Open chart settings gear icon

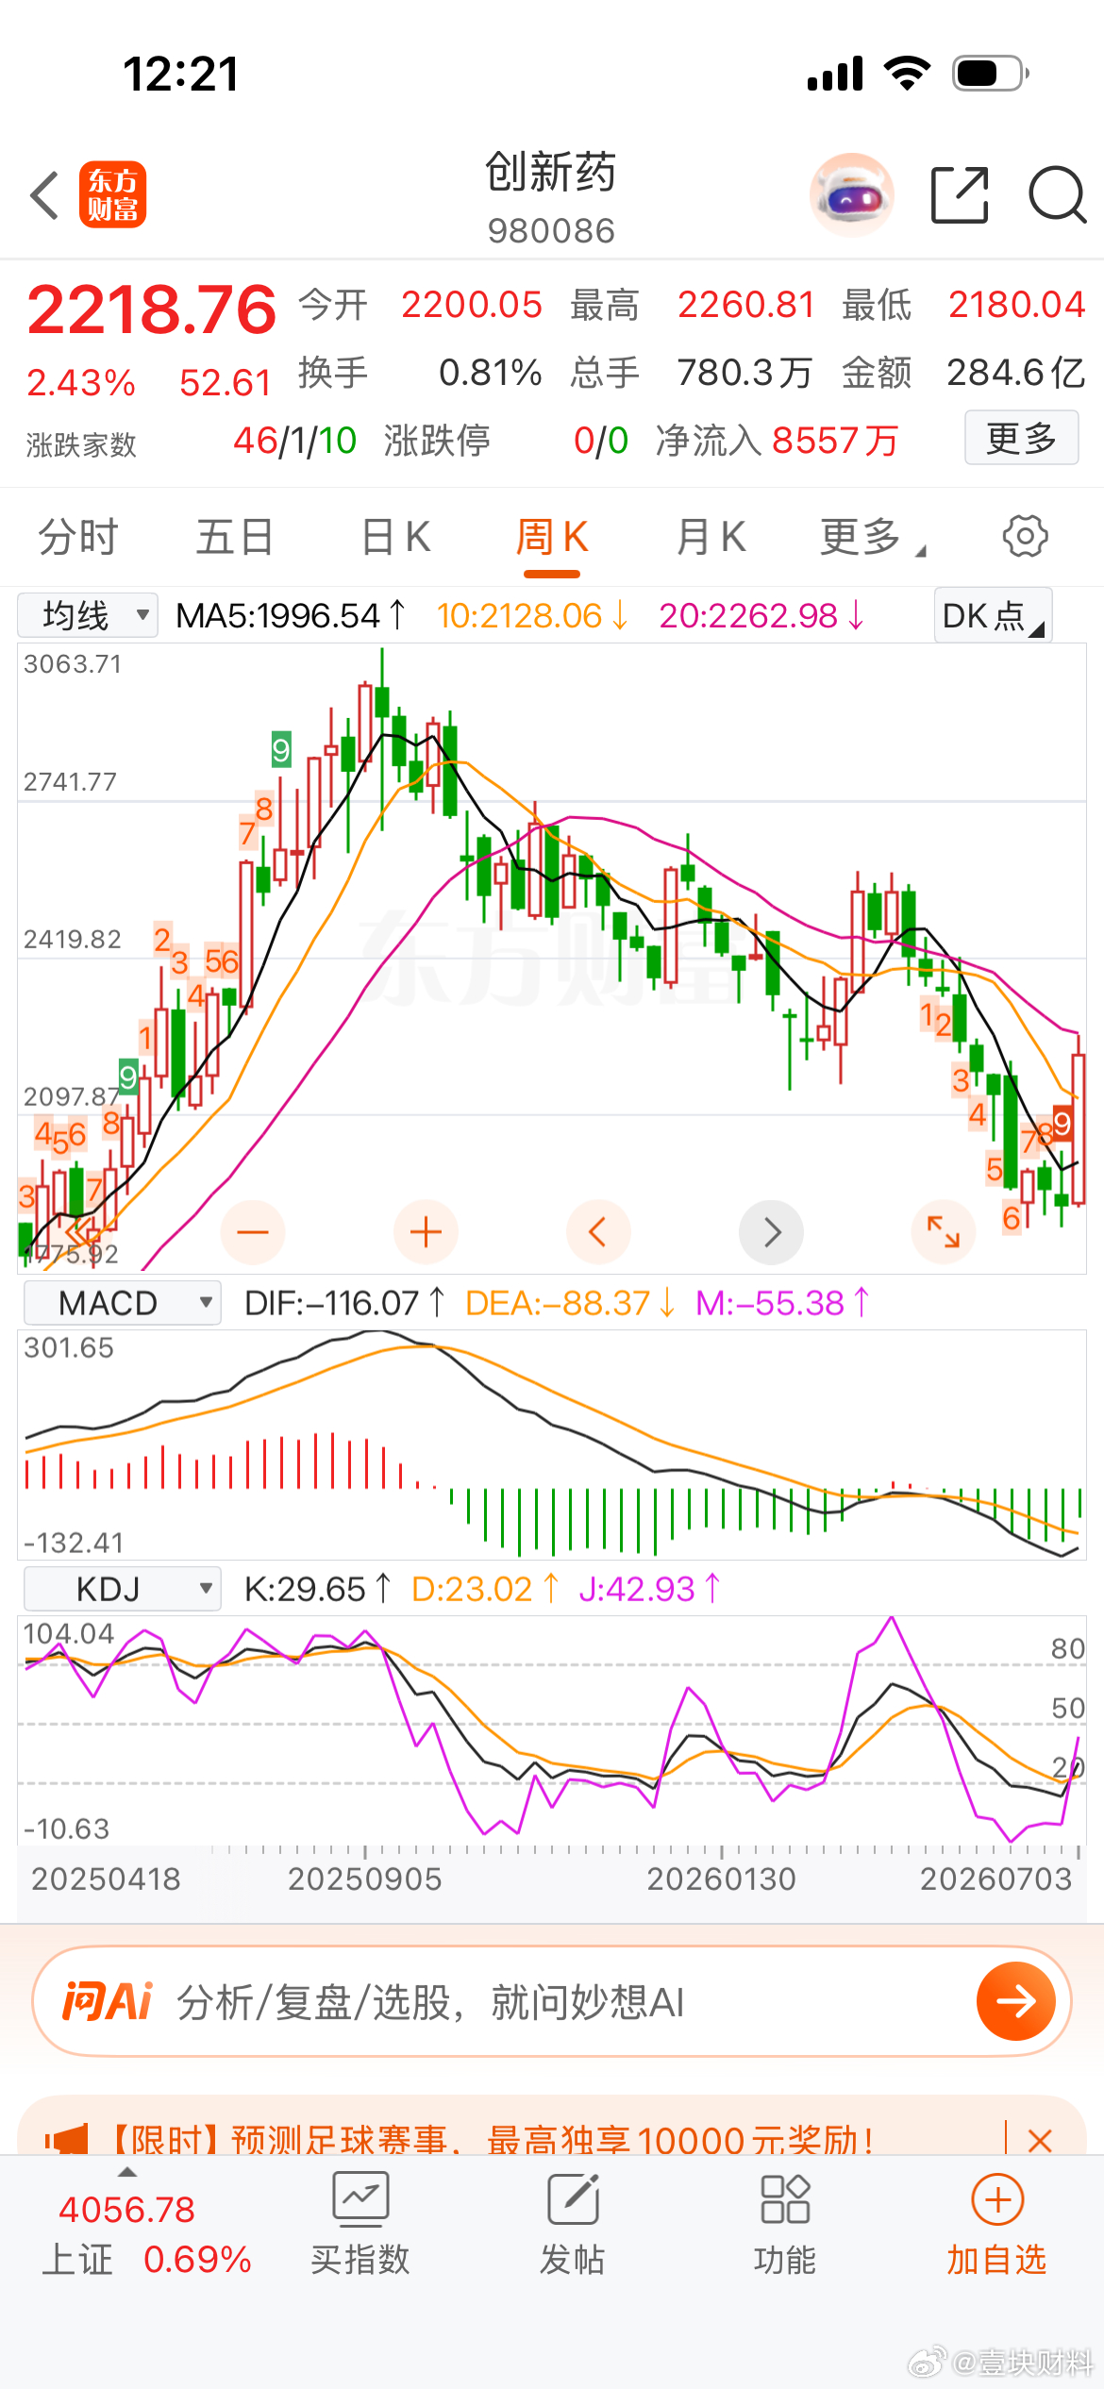(1025, 537)
